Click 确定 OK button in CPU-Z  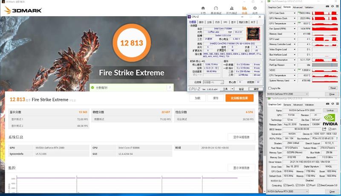pos(256,89)
